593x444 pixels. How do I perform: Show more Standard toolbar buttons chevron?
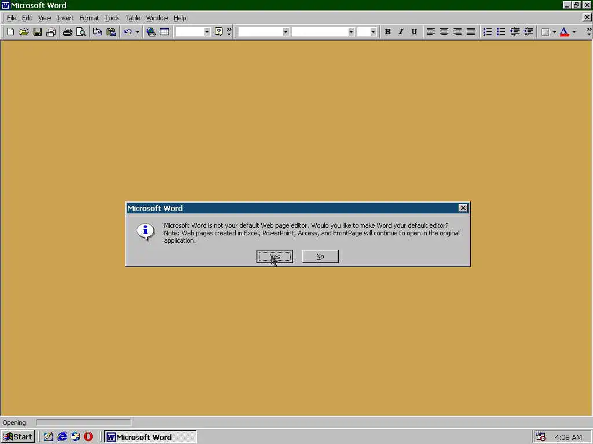(x=229, y=32)
